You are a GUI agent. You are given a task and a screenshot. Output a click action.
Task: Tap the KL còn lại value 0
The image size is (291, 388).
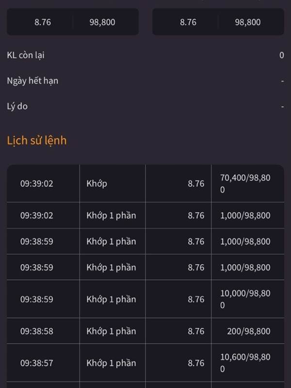pos(282,55)
